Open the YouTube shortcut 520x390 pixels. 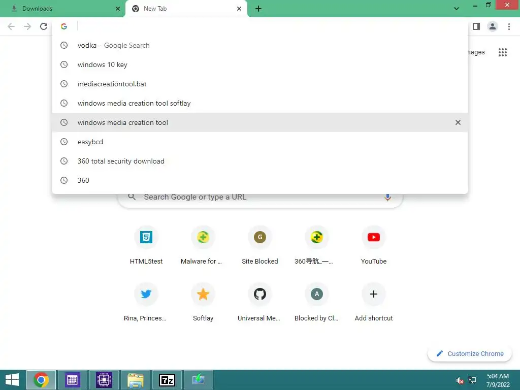point(374,245)
